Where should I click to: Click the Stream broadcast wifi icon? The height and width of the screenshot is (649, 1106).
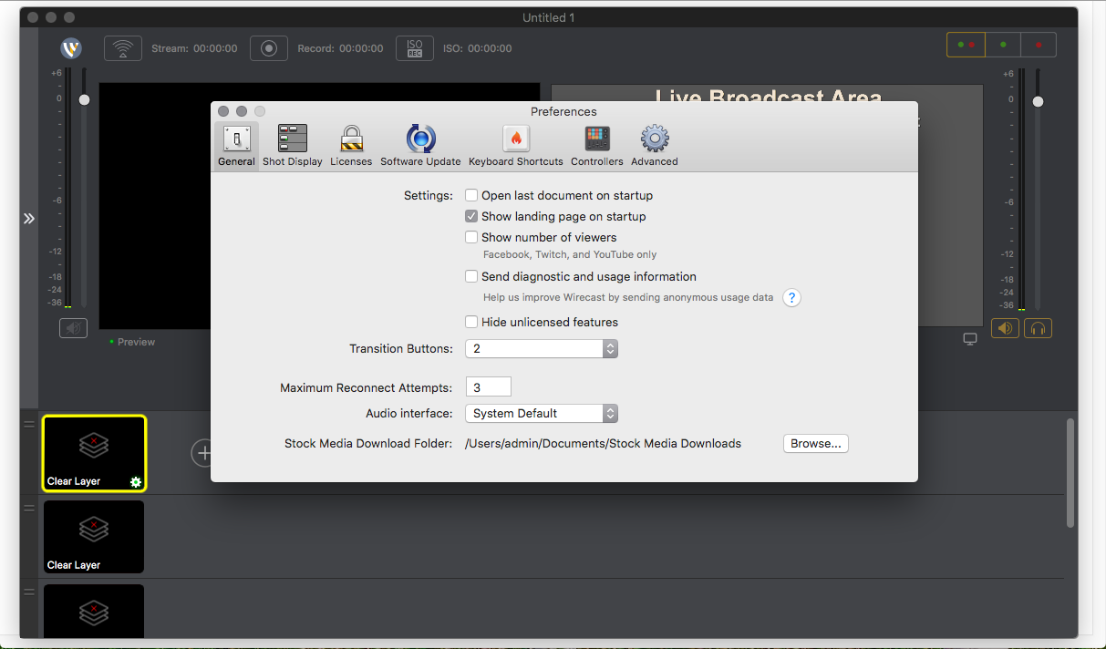coord(123,48)
